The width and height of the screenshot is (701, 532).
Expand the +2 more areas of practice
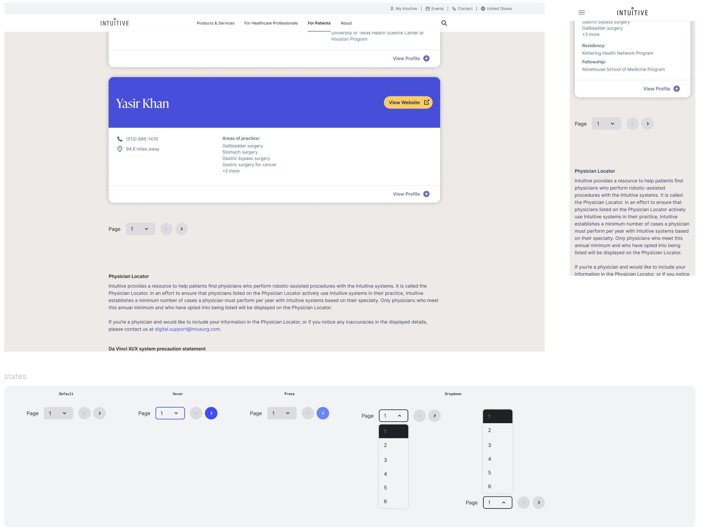point(231,171)
